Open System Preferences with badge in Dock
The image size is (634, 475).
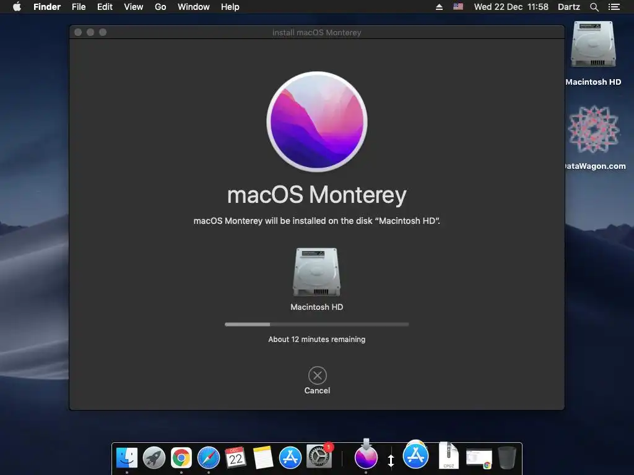coord(319,457)
